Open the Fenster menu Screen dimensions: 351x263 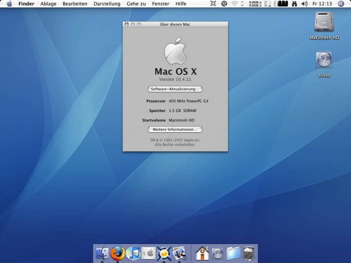click(161, 3)
